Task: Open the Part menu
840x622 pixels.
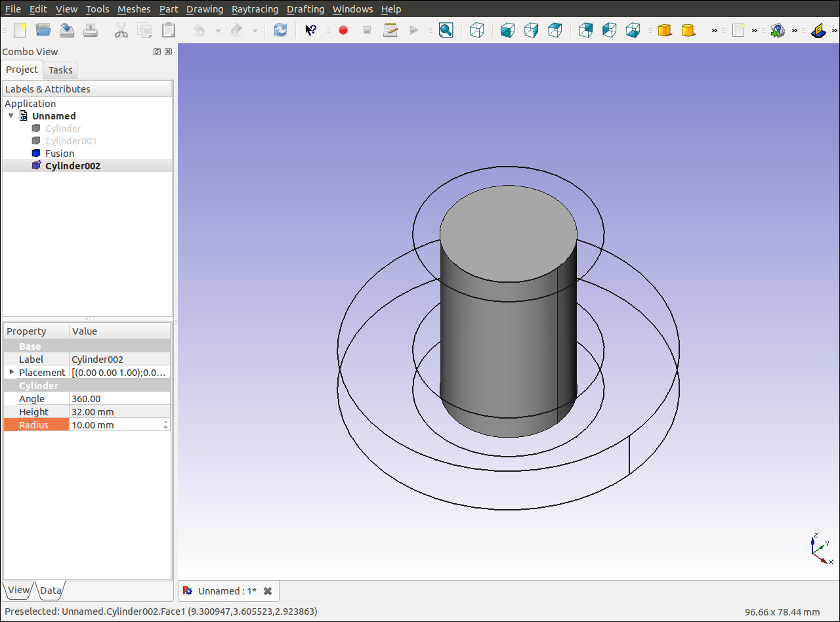Action: [169, 9]
